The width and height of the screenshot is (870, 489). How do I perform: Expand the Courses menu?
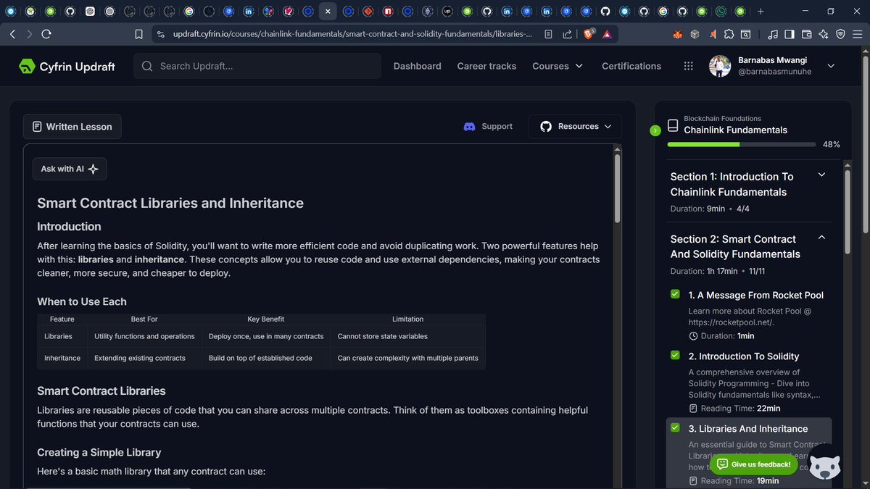(x=558, y=66)
